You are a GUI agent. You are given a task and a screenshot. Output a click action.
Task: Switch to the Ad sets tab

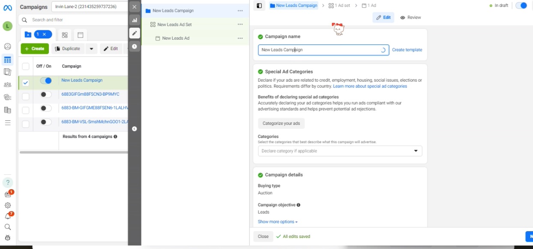click(65, 35)
